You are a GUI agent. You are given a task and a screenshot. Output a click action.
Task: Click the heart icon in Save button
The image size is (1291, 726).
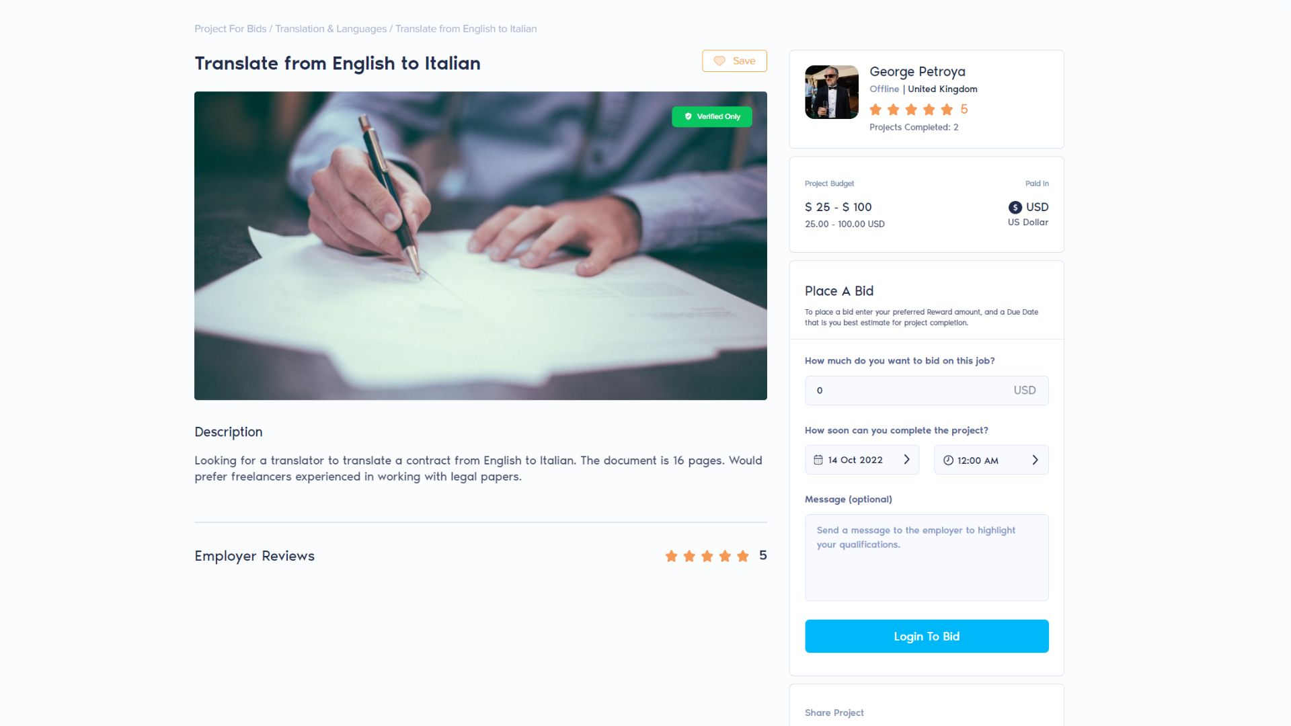(x=719, y=61)
